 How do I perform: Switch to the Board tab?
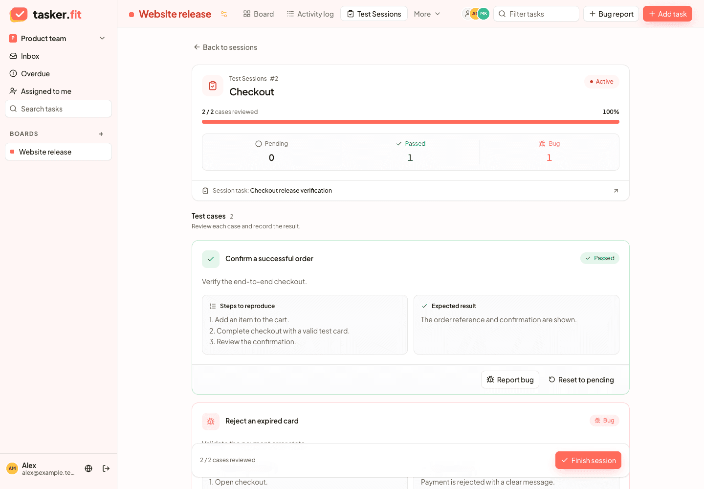coord(259,14)
